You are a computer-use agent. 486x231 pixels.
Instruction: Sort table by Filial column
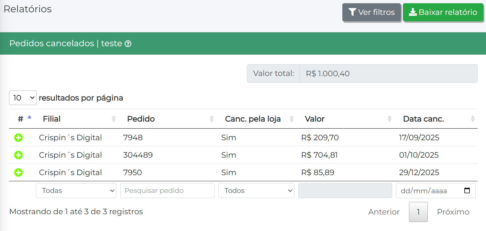[52, 119]
